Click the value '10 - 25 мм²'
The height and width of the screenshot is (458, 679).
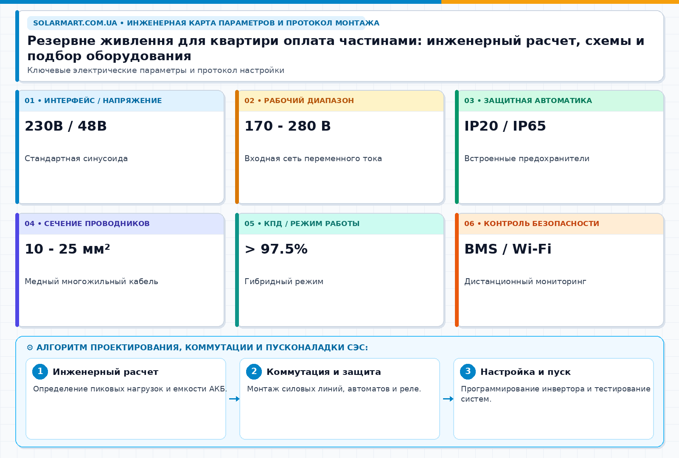click(x=67, y=249)
